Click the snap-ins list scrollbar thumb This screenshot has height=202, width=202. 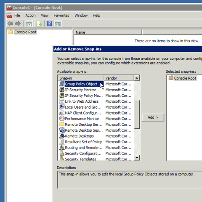pos(137,114)
